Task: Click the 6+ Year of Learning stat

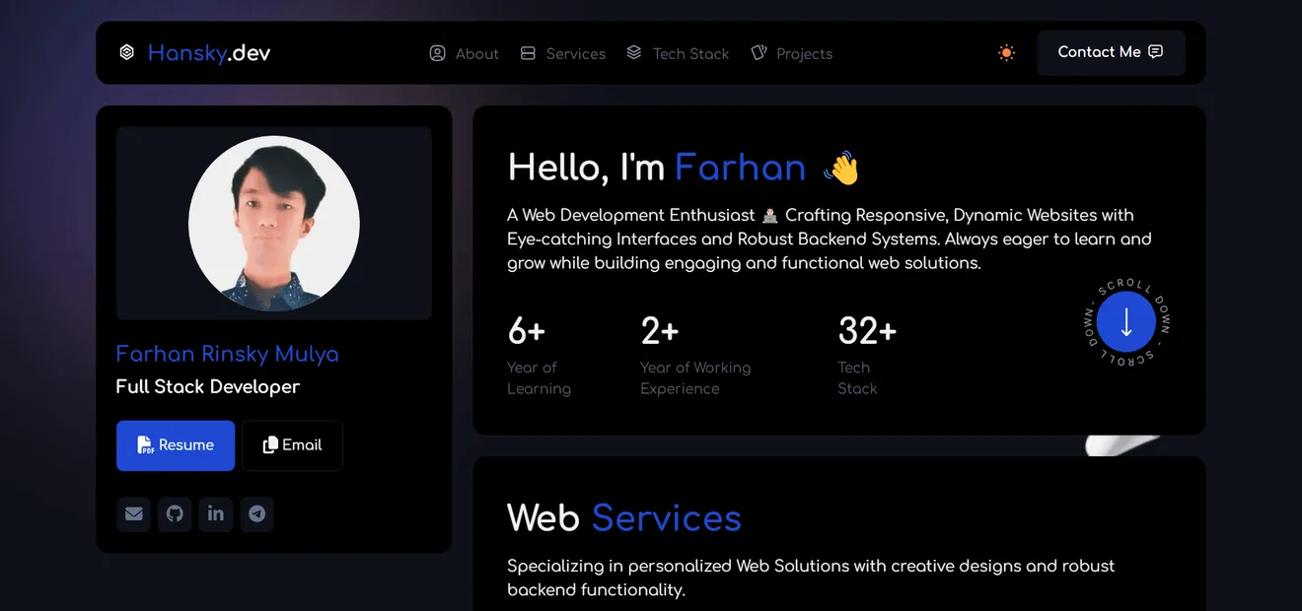Action: pos(539,355)
